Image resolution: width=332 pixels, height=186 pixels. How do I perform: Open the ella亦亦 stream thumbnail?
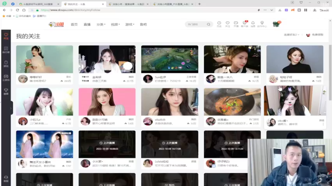(x=170, y=102)
